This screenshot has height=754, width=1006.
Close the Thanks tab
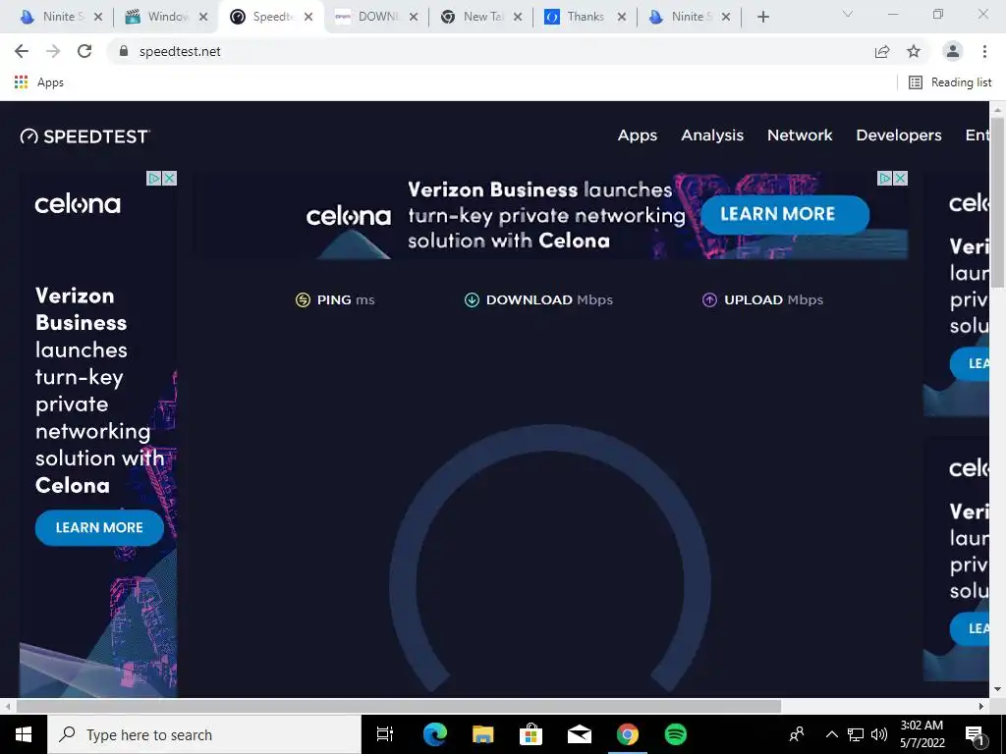point(622,17)
